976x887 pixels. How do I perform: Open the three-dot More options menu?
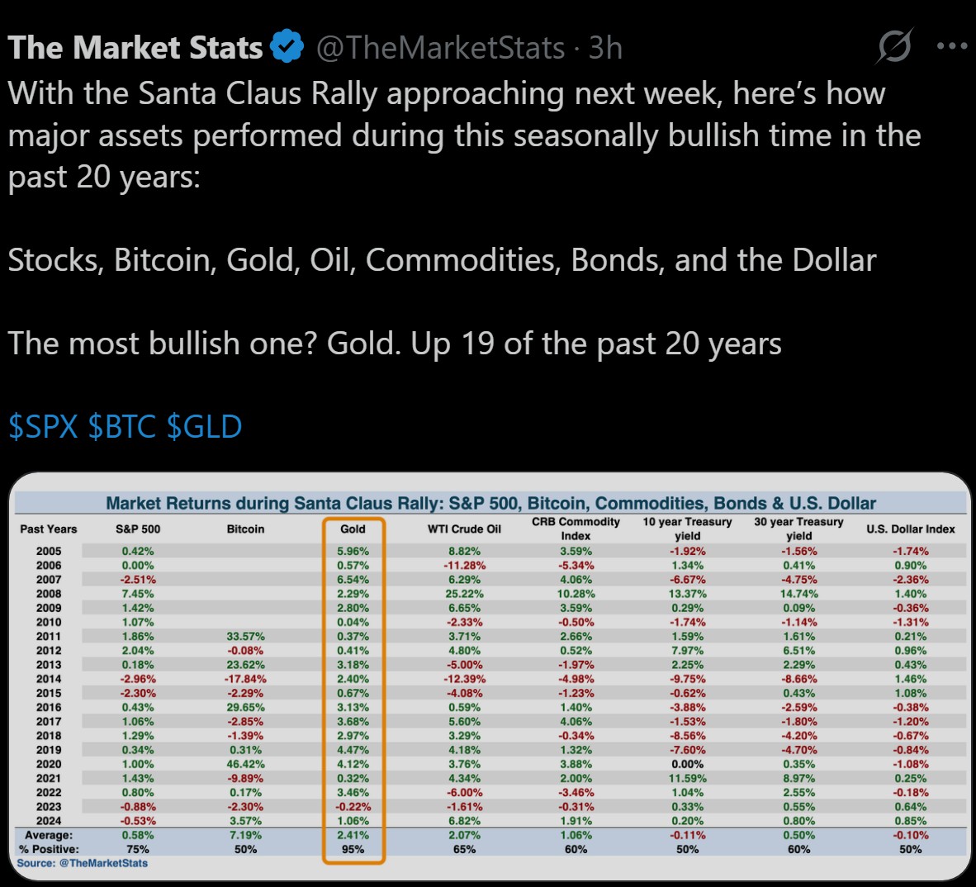click(x=951, y=46)
